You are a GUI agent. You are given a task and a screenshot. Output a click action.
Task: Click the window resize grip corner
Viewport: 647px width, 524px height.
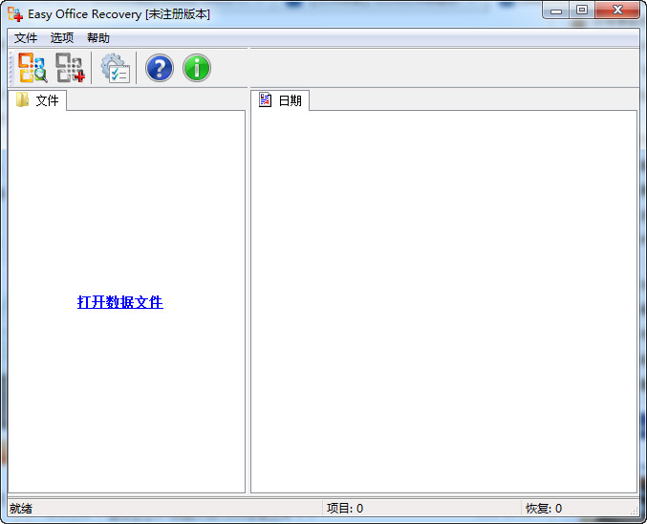coord(635,512)
